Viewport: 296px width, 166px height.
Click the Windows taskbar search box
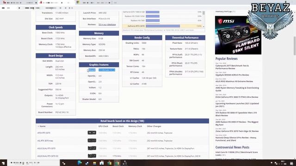(x=34, y=163)
